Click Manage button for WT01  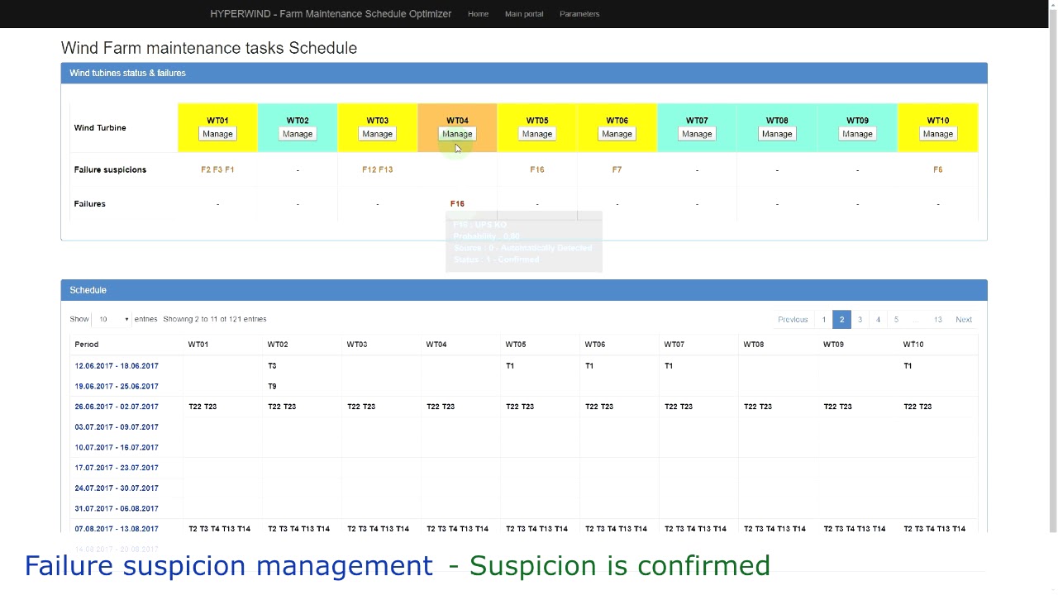(x=217, y=134)
